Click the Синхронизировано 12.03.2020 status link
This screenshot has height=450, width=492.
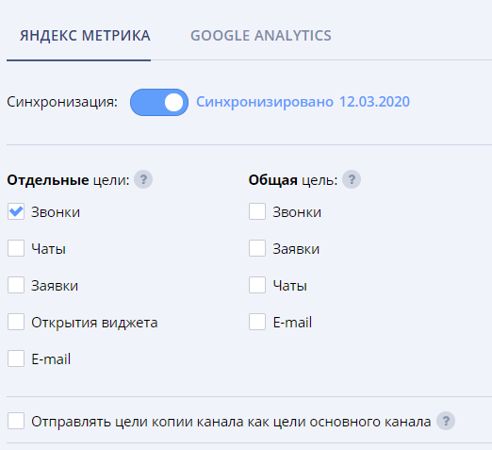pyautogui.click(x=303, y=102)
